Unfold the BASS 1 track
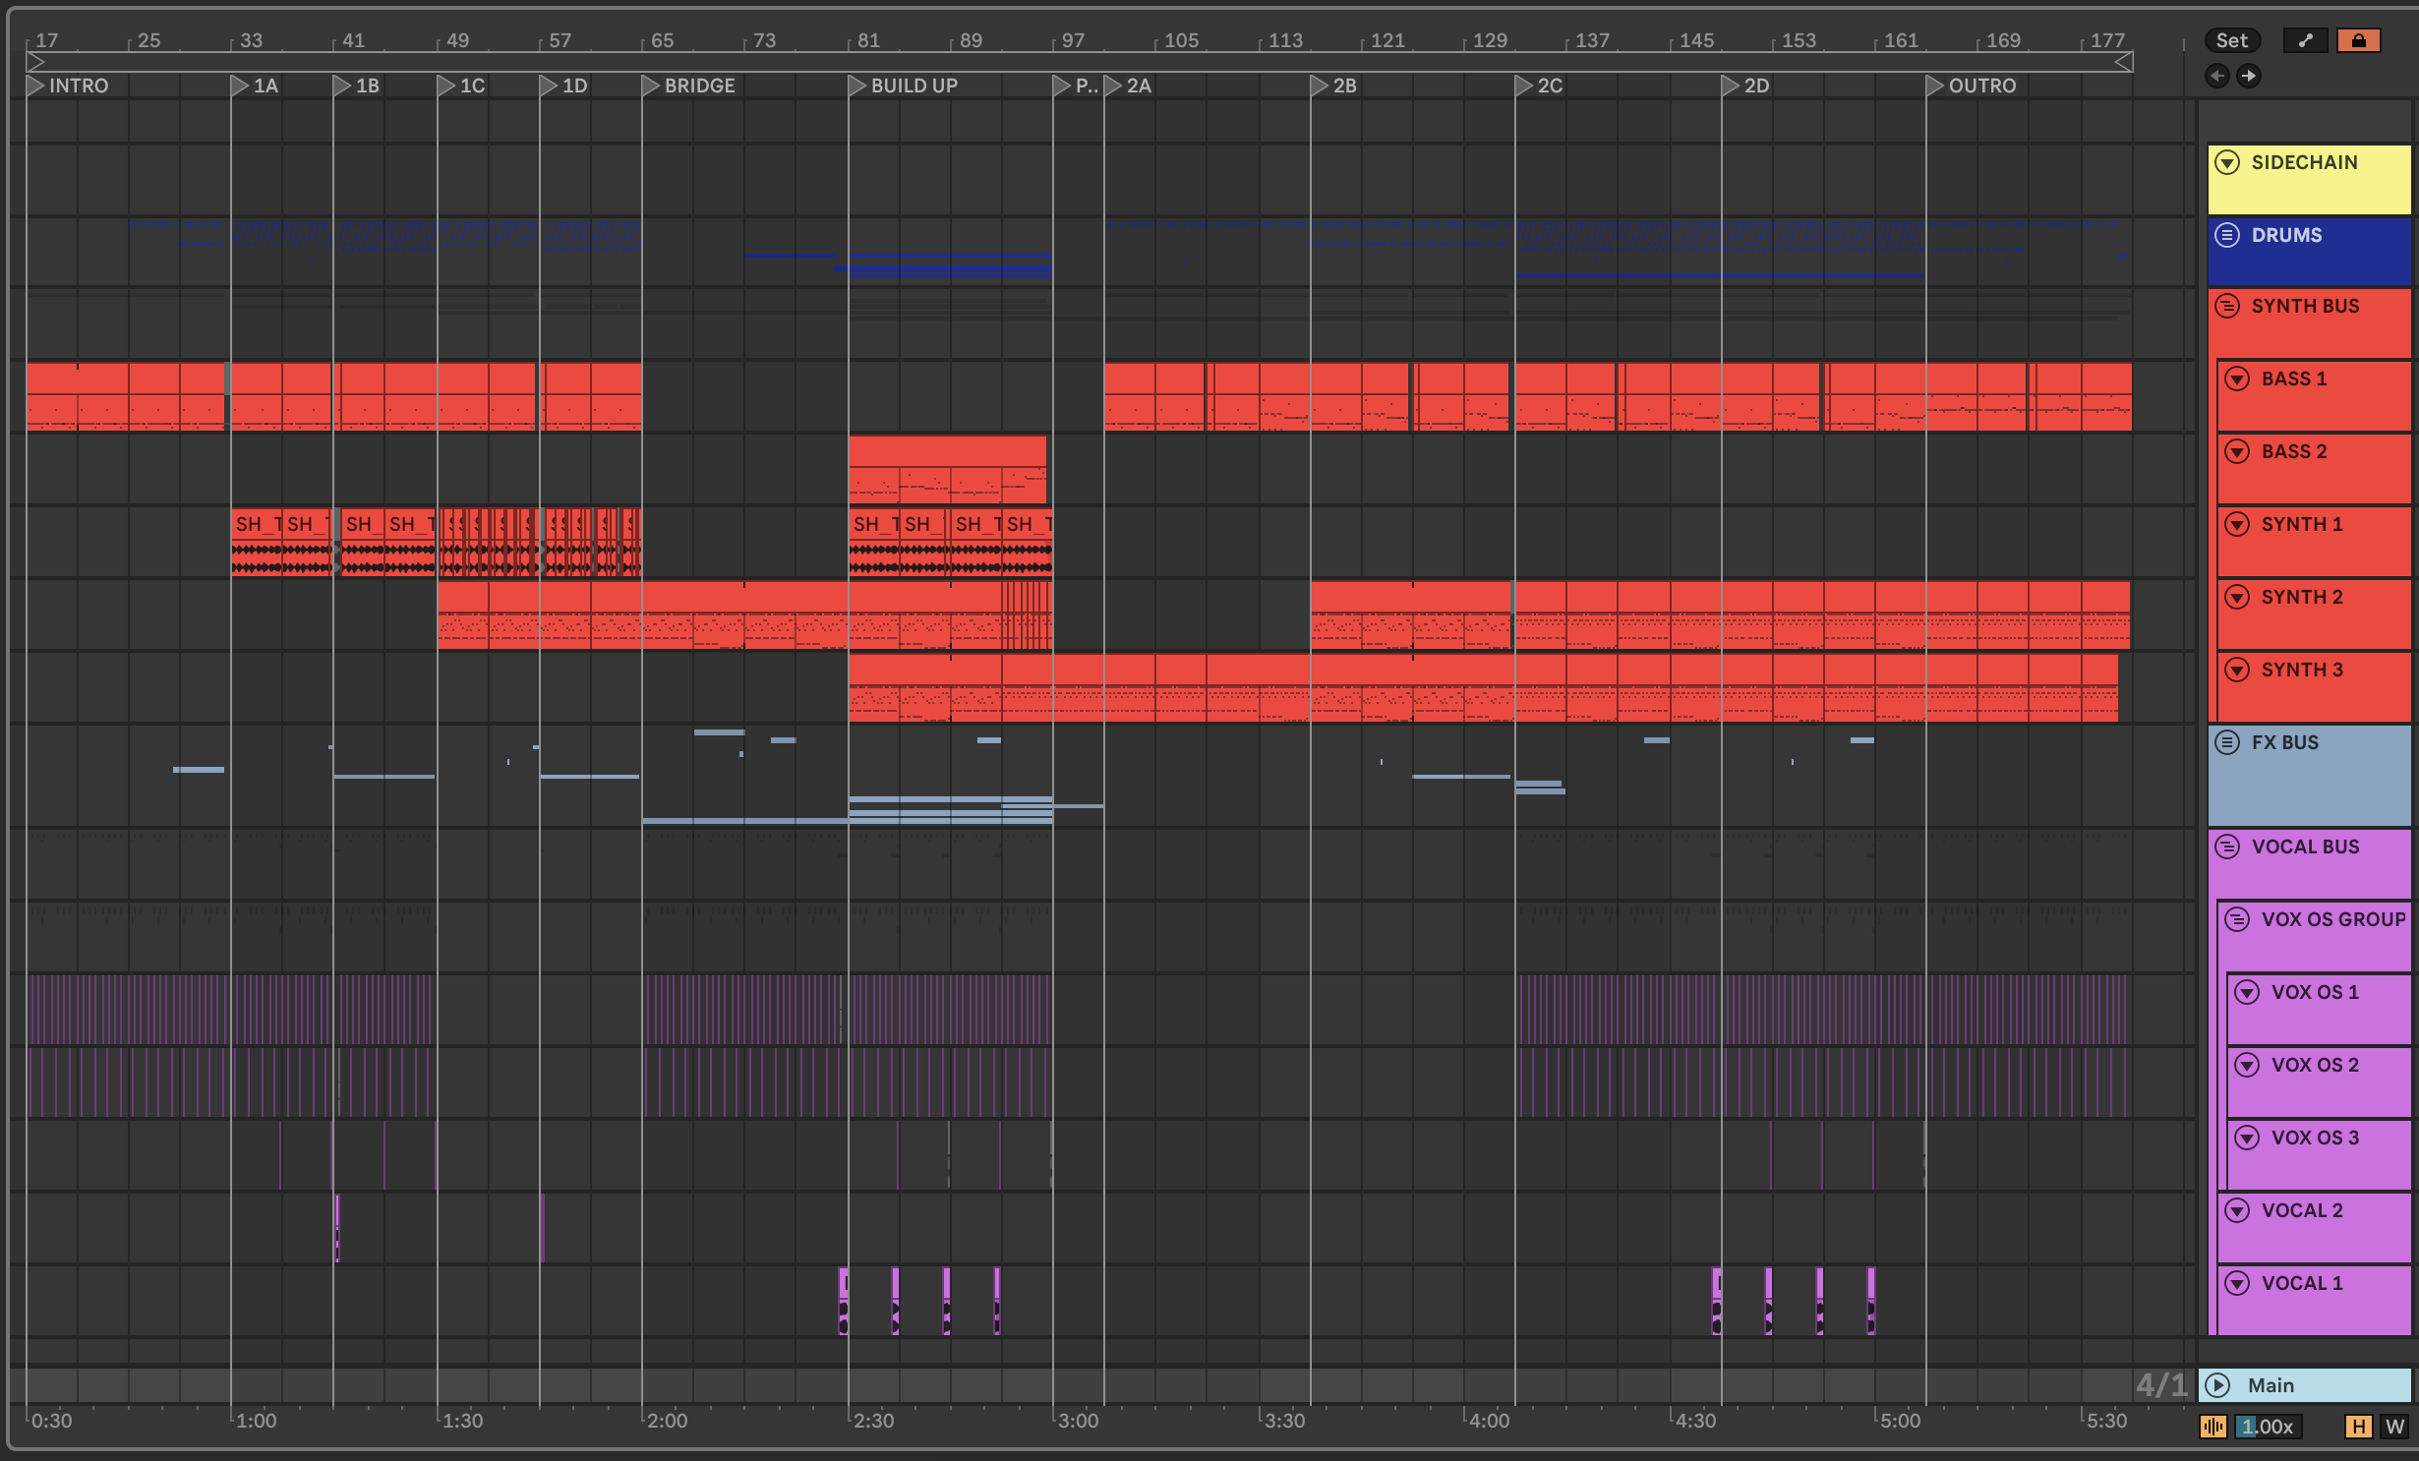This screenshot has height=1461, width=2419. [x=2237, y=379]
